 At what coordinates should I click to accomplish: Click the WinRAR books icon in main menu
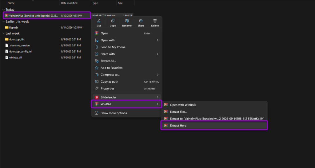(97, 104)
